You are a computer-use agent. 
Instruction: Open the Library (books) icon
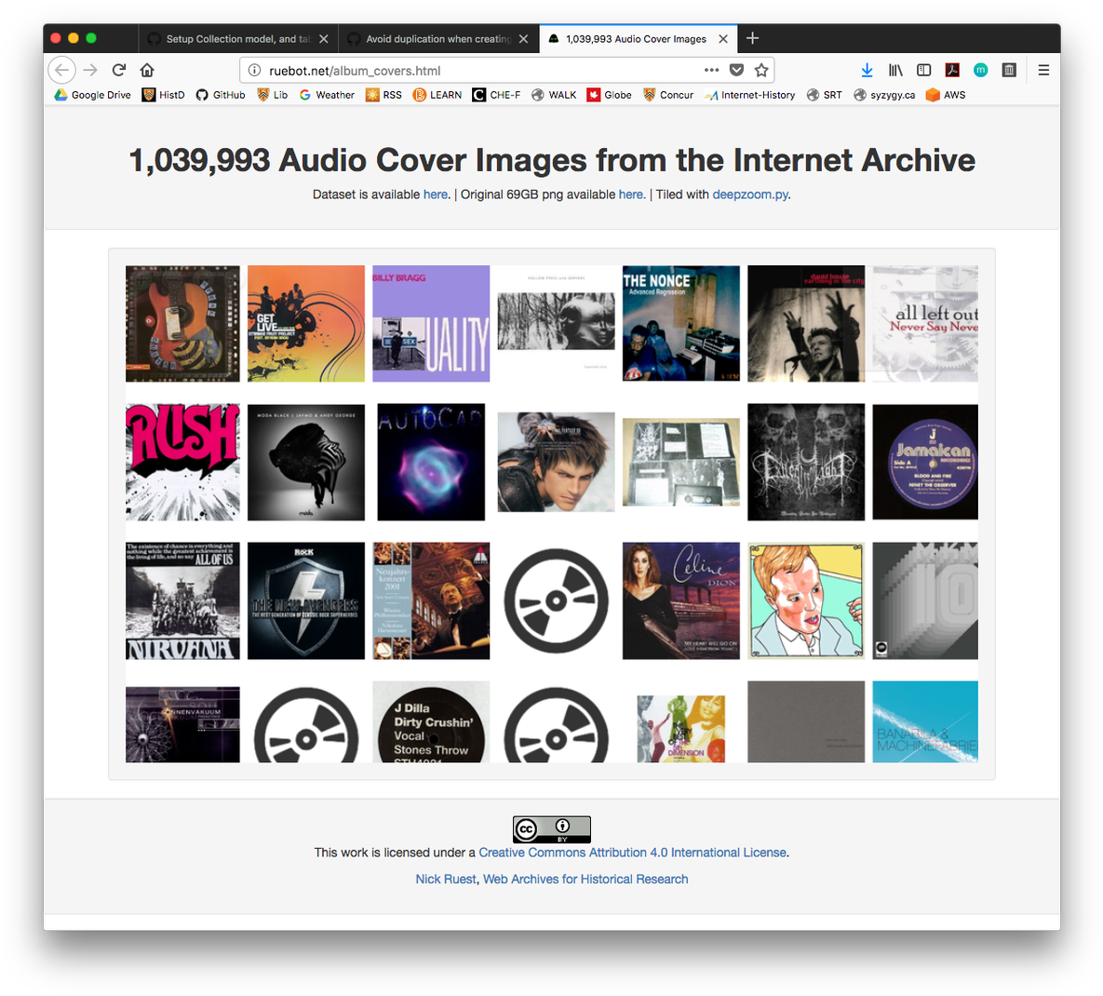point(895,70)
